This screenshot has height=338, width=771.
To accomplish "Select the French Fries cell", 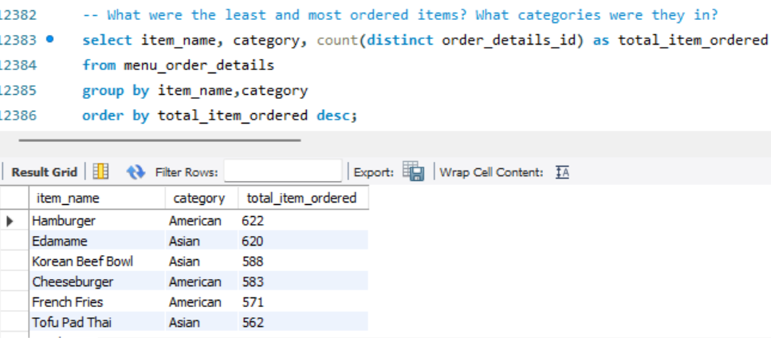I will (97, 301).
